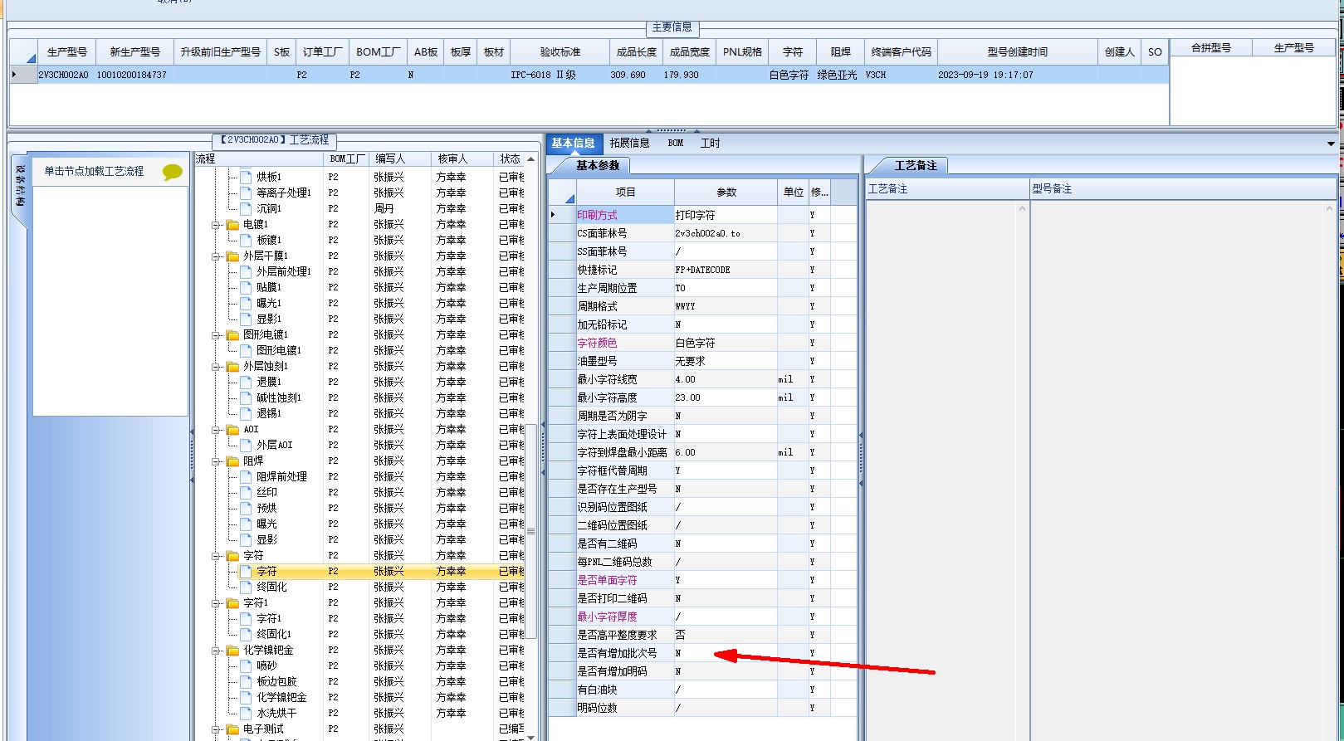1344x741 pixels.
Task: Click the document icon beside 曝光1
Action: tap(246, 303)
